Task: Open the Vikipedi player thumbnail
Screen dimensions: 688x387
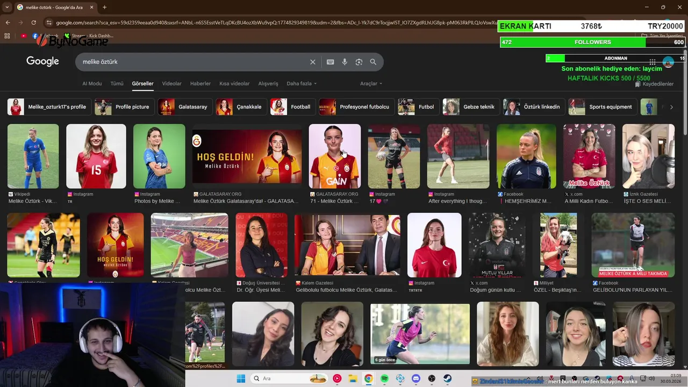Action: (x=33, y=156)
